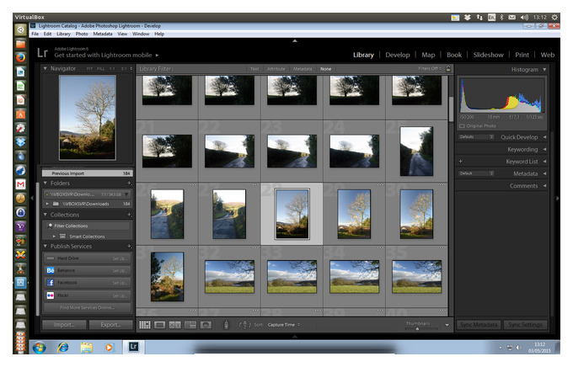This screenshot has height=367, width=573.
Task: Open the Filters Off preset dropdown
Action: (x=430, y=68)
